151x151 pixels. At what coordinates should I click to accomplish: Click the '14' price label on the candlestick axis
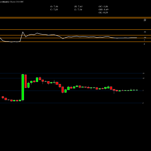pos(143,73)
